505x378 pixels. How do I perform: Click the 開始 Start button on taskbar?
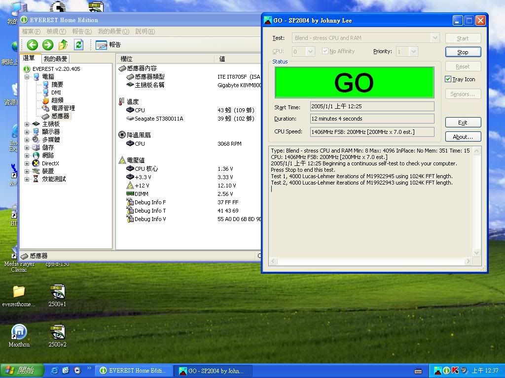[x=22, y=371]
